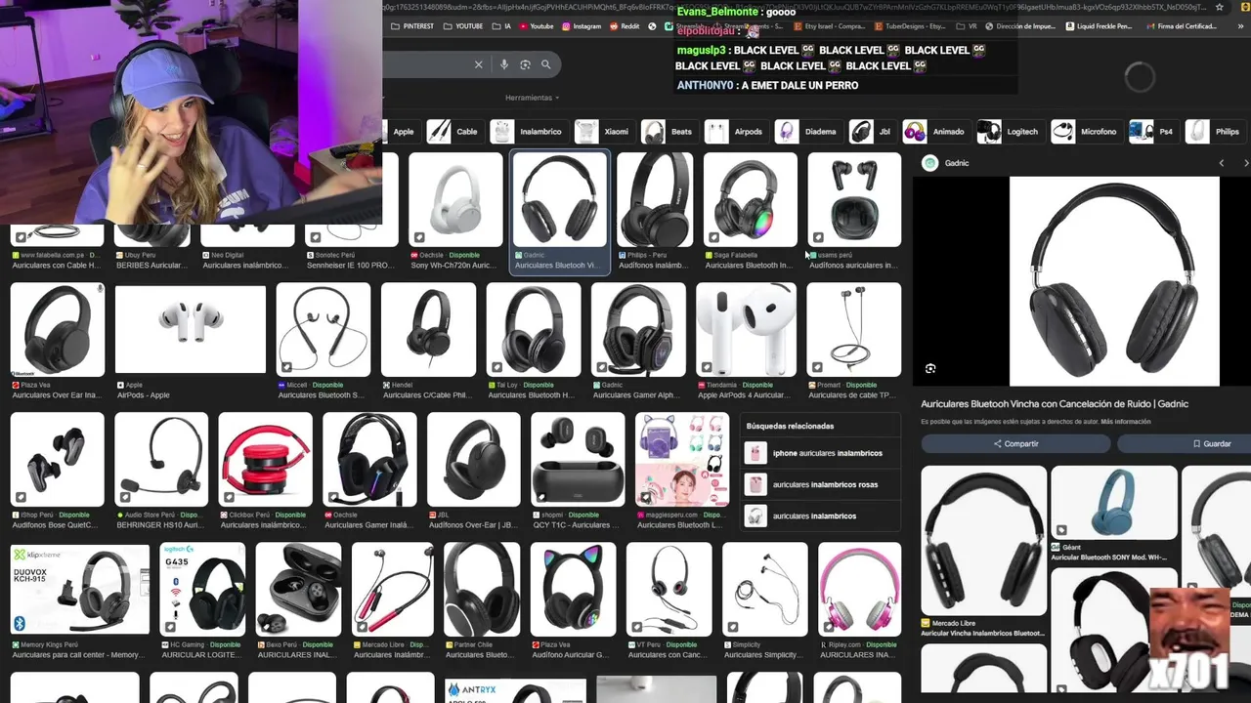This screenshot has width=1251, height=703.
Task: Open the PINTEREST bookmark folder
Action: click(412, 26)
